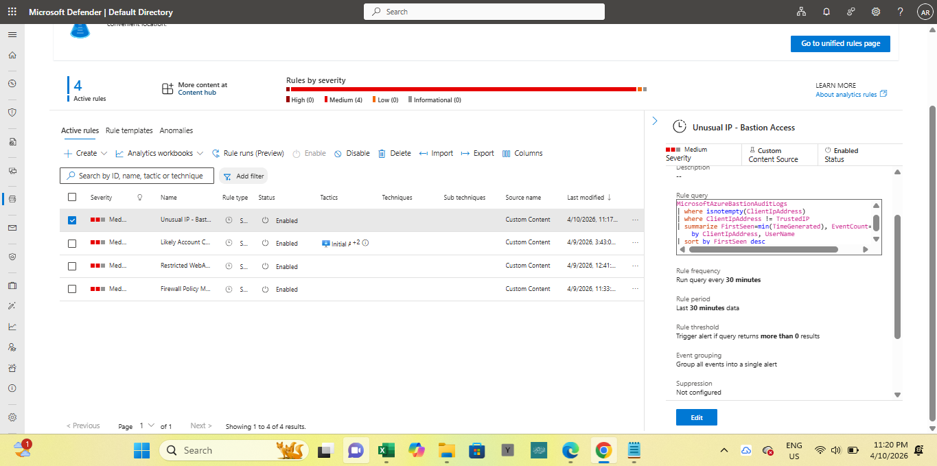Open the help question mark icon
Image resolution: width=937 pixels, height=466 pixels.
(901, 12)
